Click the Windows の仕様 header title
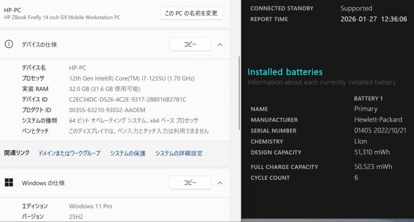 pyautogui.click(x=43, y=183)
